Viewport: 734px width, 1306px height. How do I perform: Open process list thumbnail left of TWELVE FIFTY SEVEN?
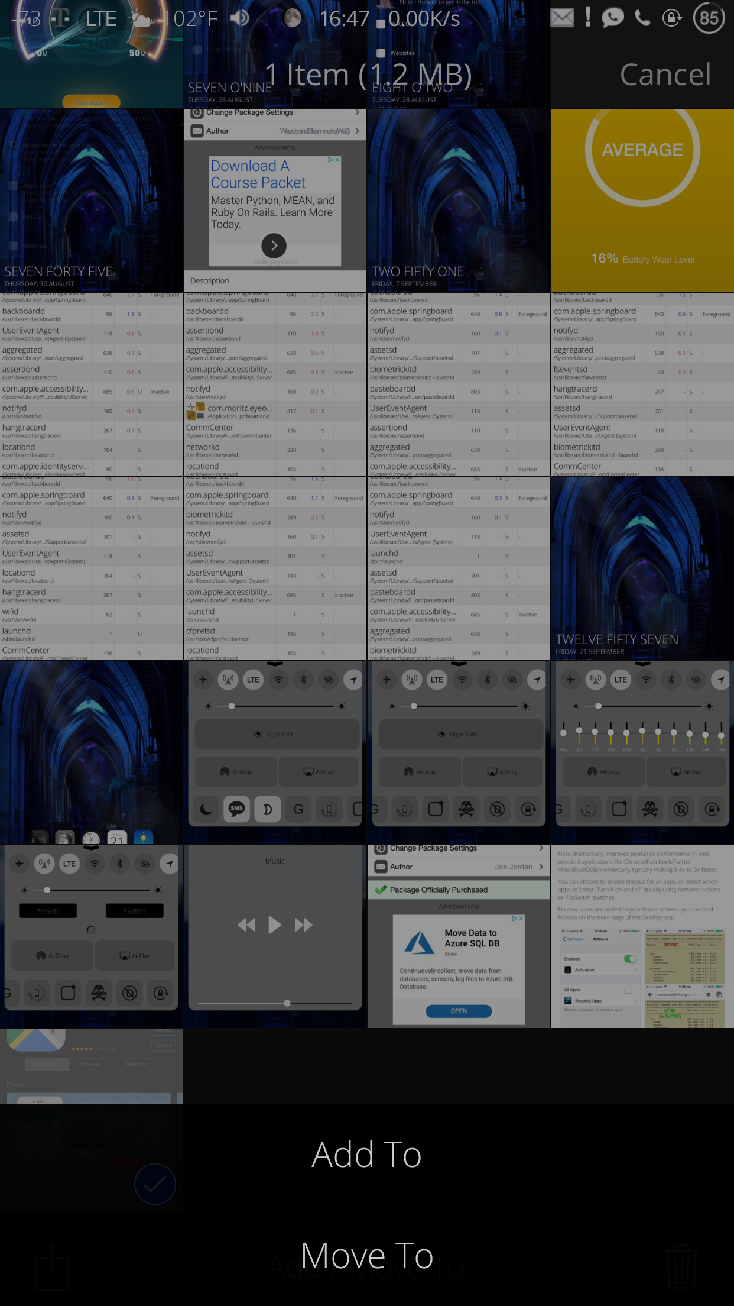(459, 568)
